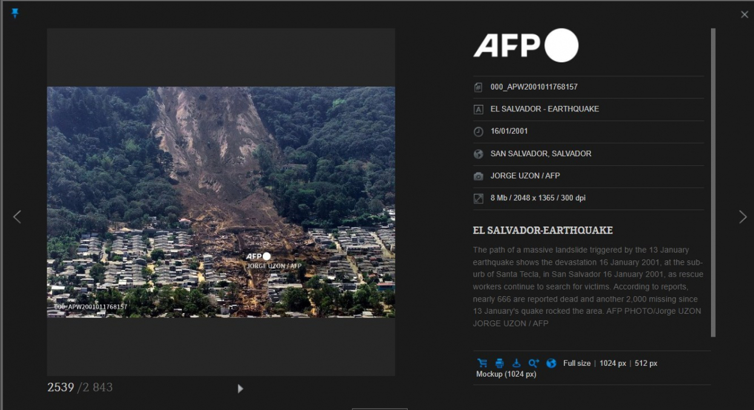Click the AFP logo
Image resolution: width=754 pixels, height=410 pixels.
pyautogui.click(x=526, y=45)
